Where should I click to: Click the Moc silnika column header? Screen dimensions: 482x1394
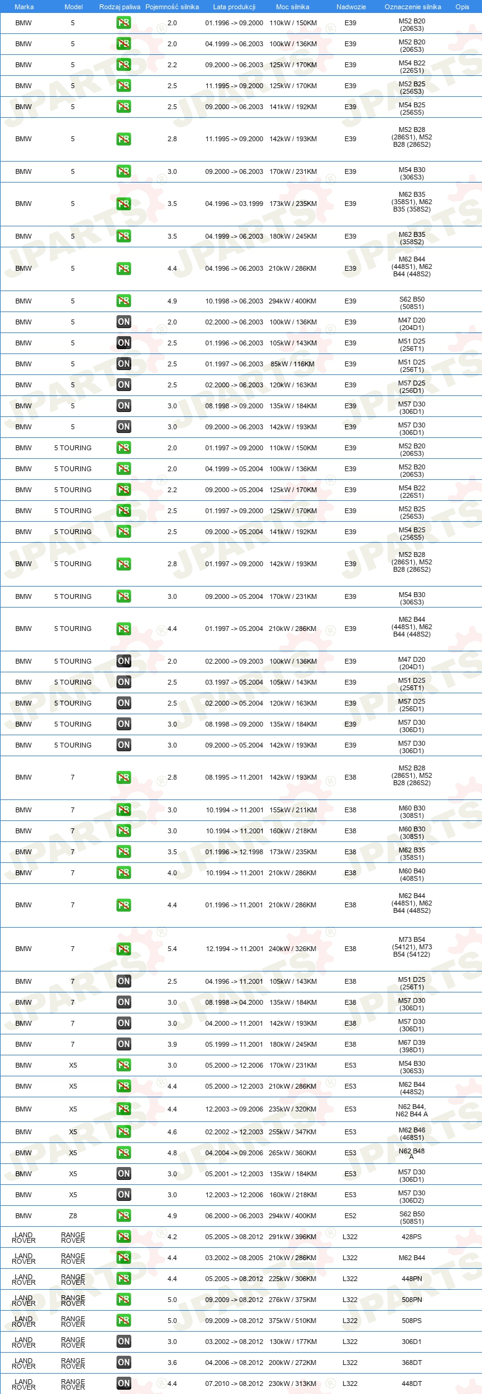(293, 7)
